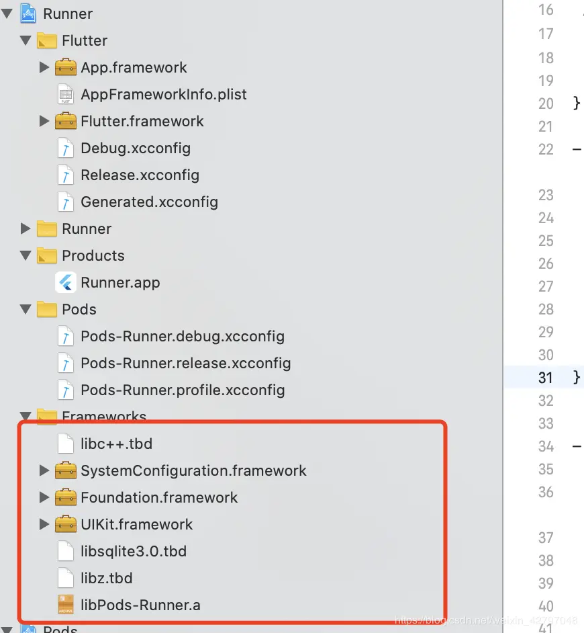This screenshot has height=633, width=584.
Task: Click the AppFrameworkInfo.plist file icon
Action: (66, 94)
